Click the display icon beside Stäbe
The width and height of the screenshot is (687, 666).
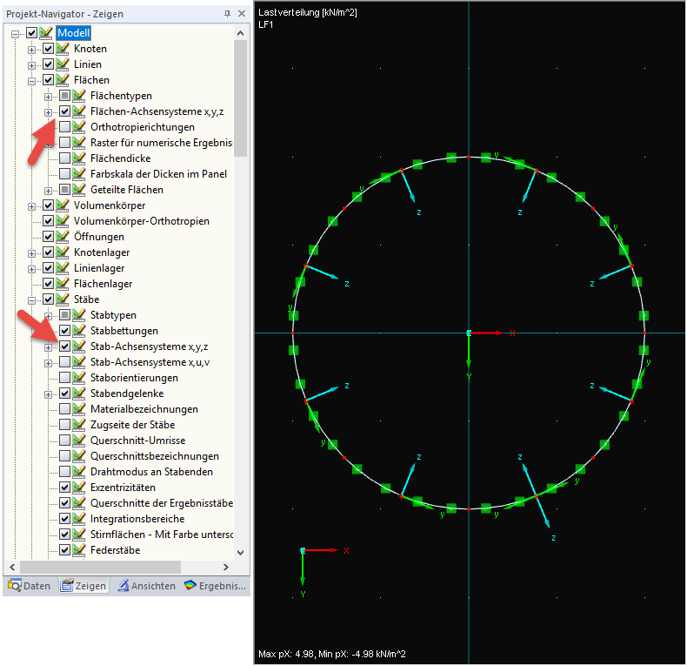tap(63, 299)
